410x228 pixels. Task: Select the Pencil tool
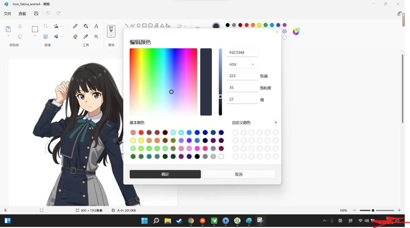click(75, 26)
